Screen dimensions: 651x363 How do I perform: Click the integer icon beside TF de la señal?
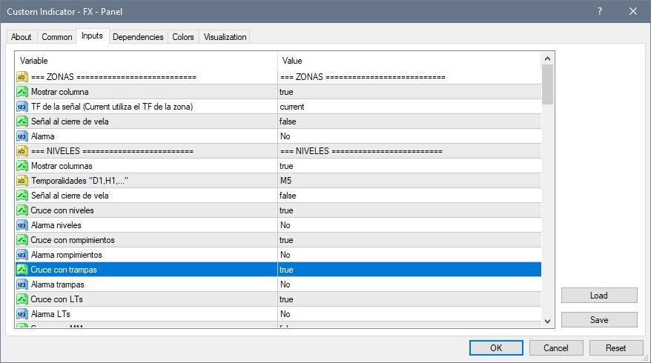[22, 107]
